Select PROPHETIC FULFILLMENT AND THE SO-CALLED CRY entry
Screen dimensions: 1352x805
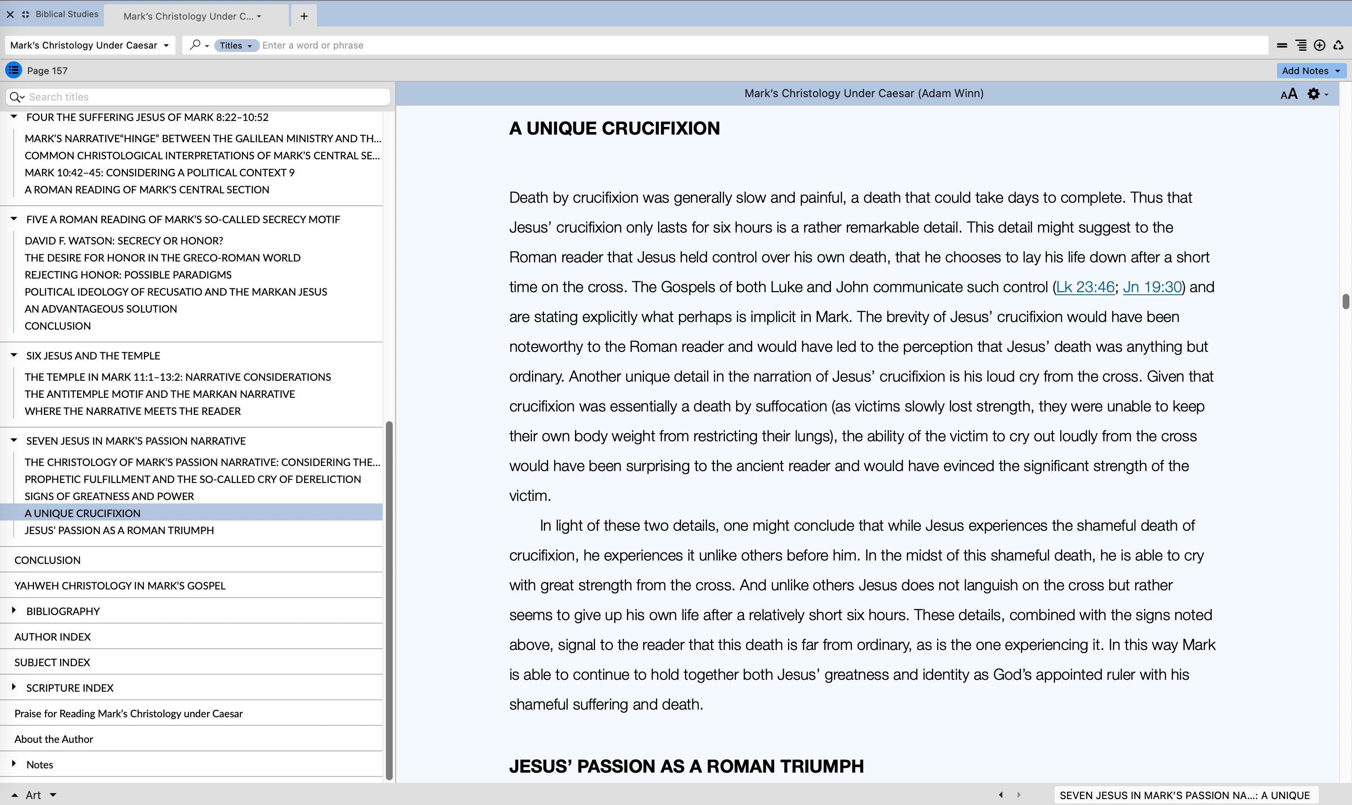click(193, 480)
